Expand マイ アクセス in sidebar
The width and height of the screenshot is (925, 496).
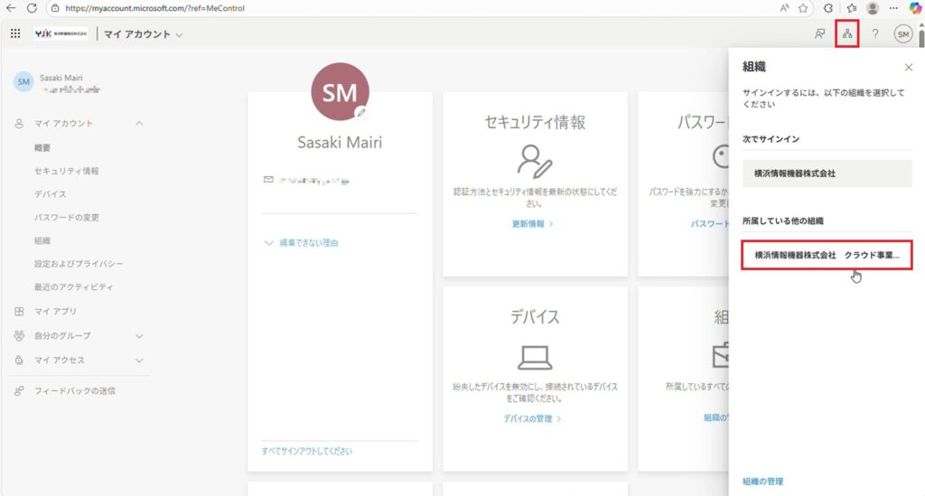tap(138, 360)
